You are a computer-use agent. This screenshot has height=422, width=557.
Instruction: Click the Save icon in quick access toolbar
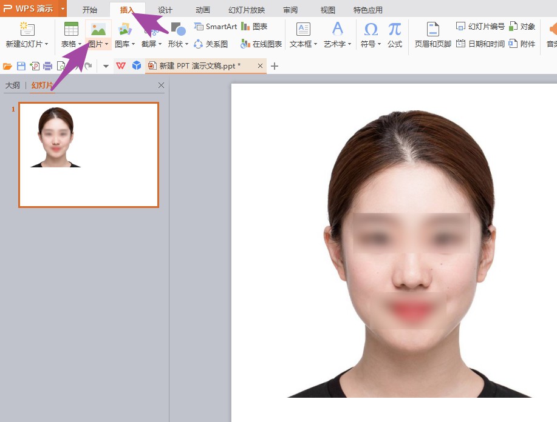tap(21, 66)
